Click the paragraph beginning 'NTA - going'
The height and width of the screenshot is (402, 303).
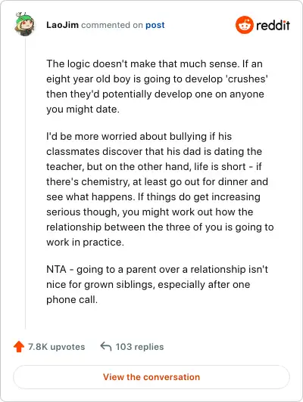click(157, 284)
